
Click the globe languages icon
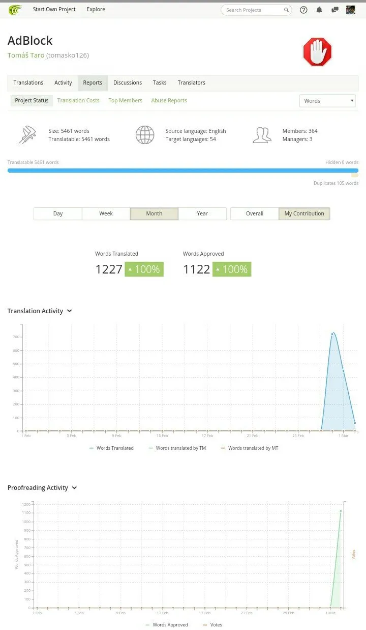pyautogui.click(x=145, y=135)
